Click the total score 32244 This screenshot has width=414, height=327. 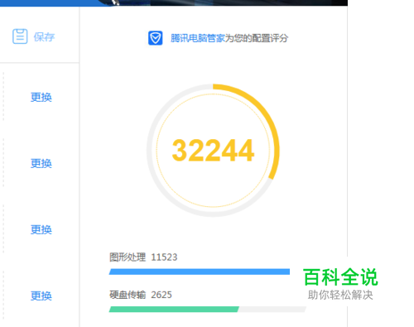coord(213,151)
